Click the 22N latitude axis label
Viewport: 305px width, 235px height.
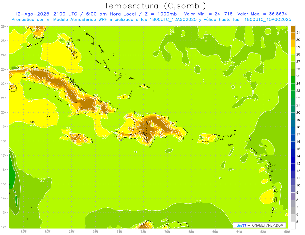4,84
